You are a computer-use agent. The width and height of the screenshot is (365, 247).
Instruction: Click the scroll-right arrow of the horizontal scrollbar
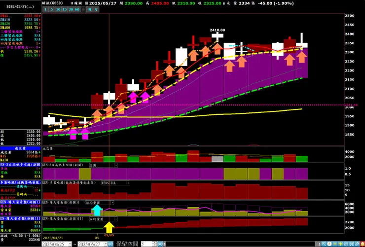coord(321,244)
